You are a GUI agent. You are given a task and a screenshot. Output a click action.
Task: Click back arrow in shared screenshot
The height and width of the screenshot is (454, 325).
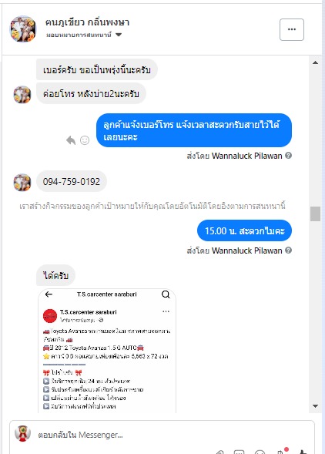pos(49,294)
